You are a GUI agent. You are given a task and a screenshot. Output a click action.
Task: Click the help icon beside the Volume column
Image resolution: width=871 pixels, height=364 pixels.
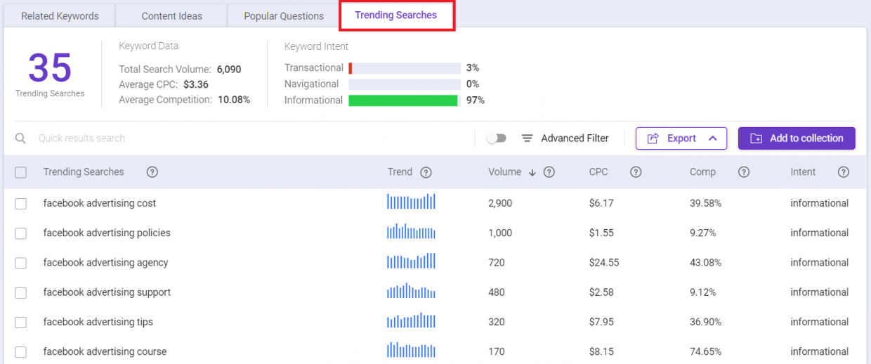coord(549,172)
